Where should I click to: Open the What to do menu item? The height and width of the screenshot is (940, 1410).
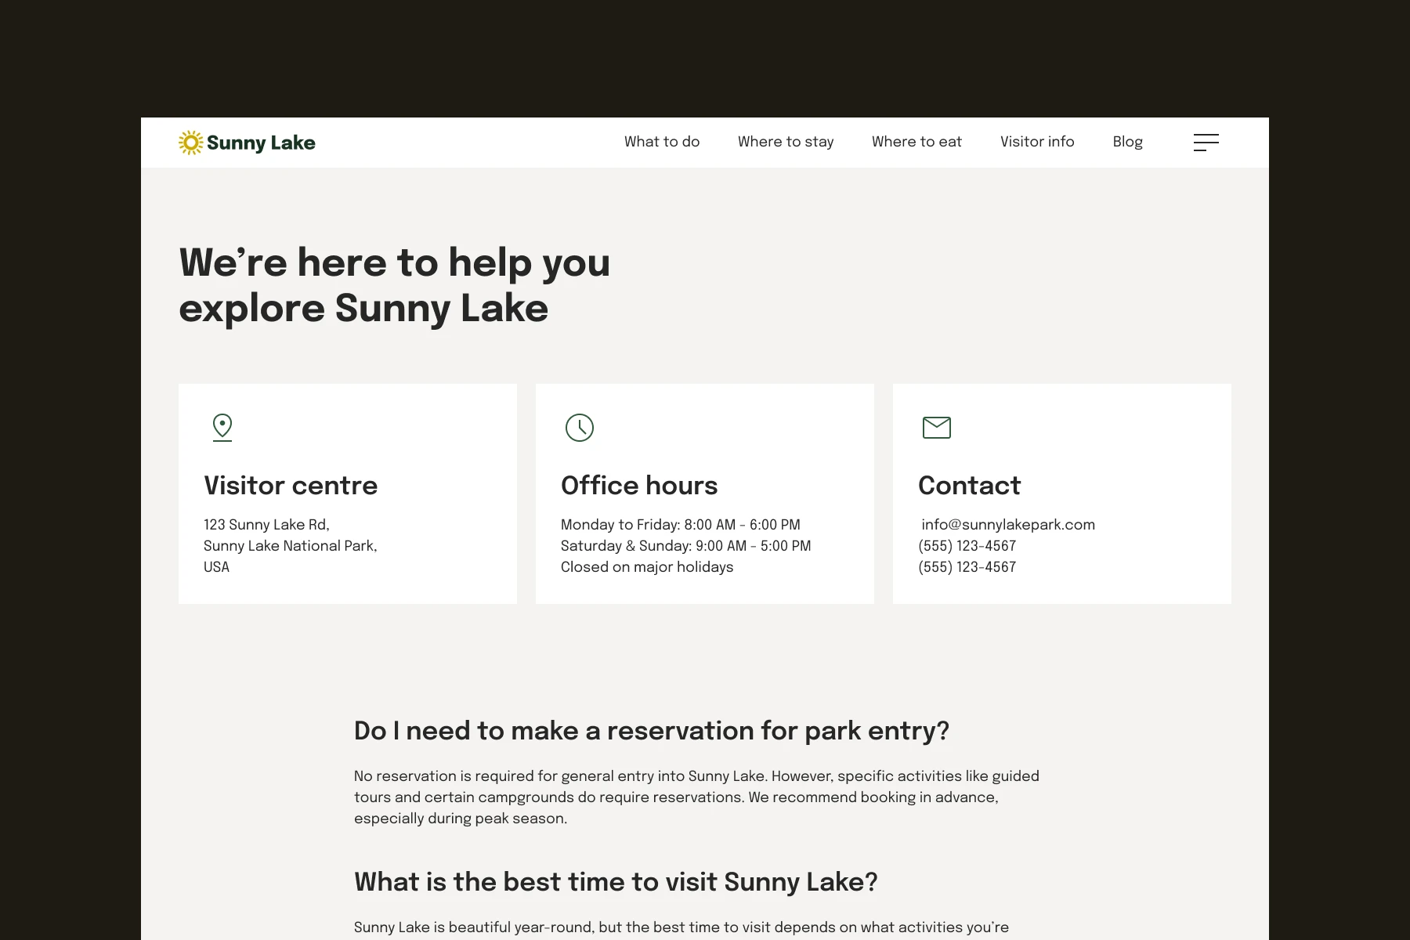point(661,142)
